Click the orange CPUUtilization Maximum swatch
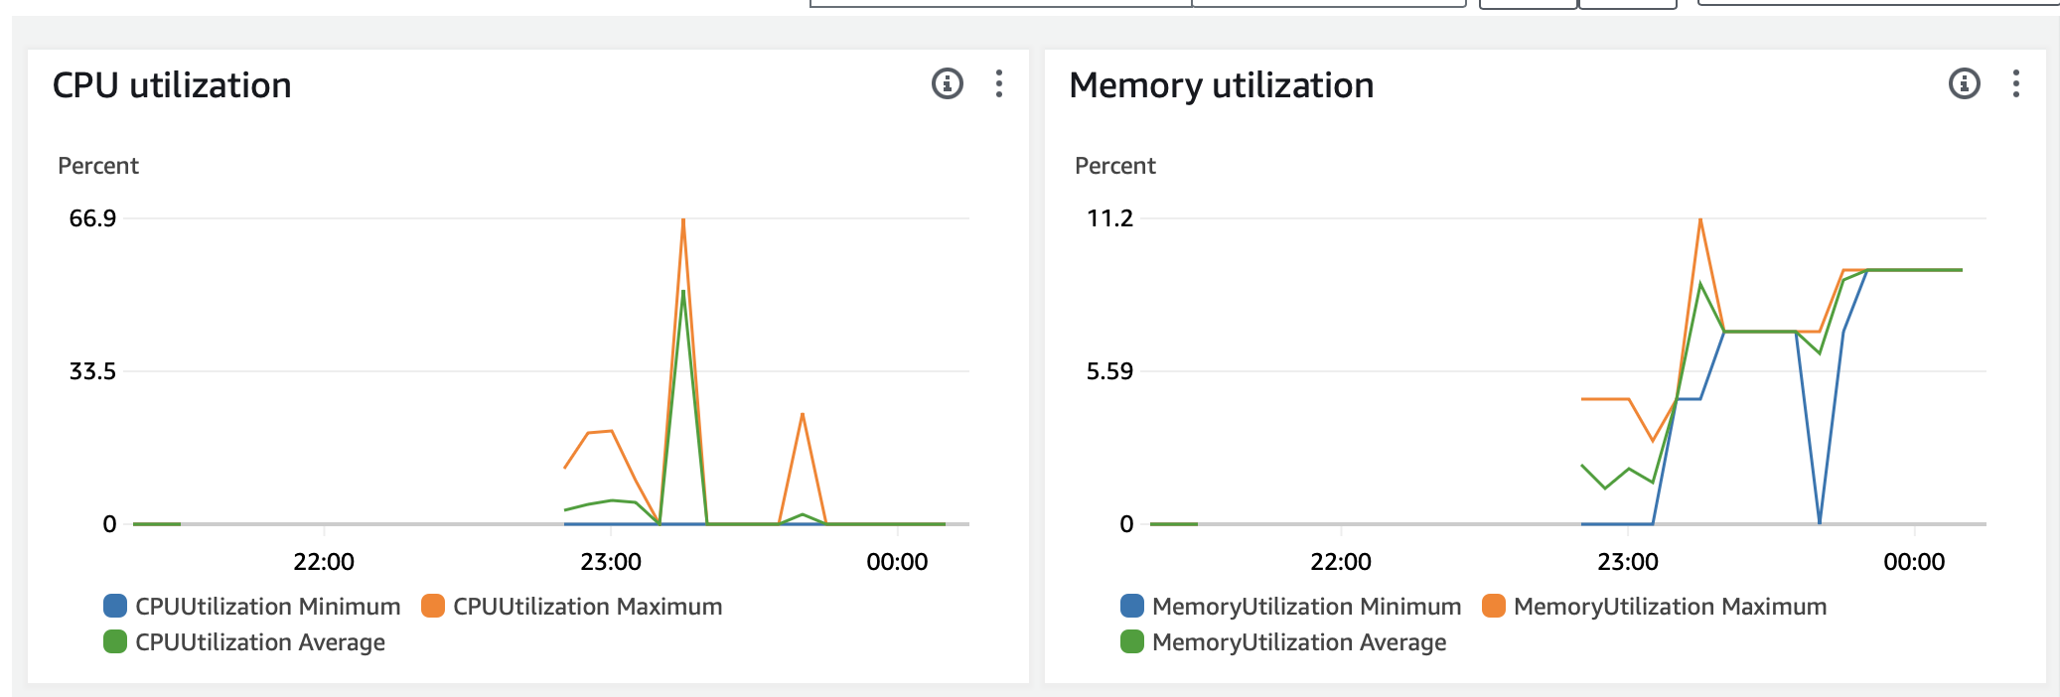 point(433,607)
